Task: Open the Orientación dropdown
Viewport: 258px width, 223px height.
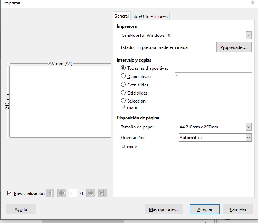Action: (215, 138)
